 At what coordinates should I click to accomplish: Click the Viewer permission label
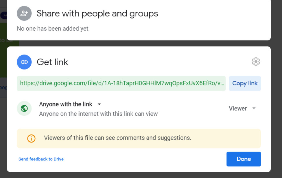pos(238,108)
